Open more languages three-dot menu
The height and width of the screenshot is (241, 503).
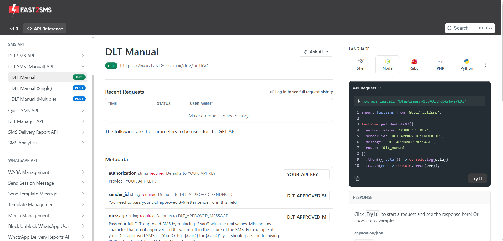click(486, 65)
